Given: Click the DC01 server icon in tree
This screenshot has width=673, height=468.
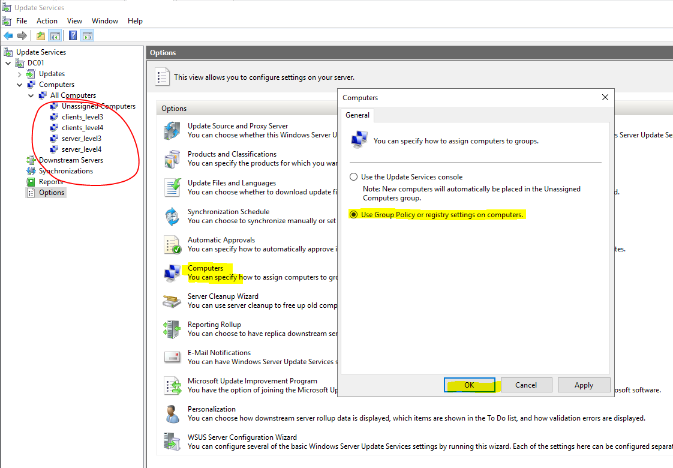Looking at the screenshot, I should point(19,63).
